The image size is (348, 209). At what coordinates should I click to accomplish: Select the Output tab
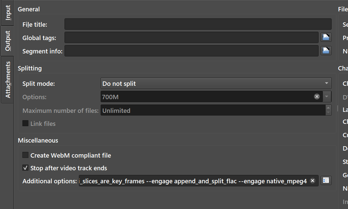(7, 41)
